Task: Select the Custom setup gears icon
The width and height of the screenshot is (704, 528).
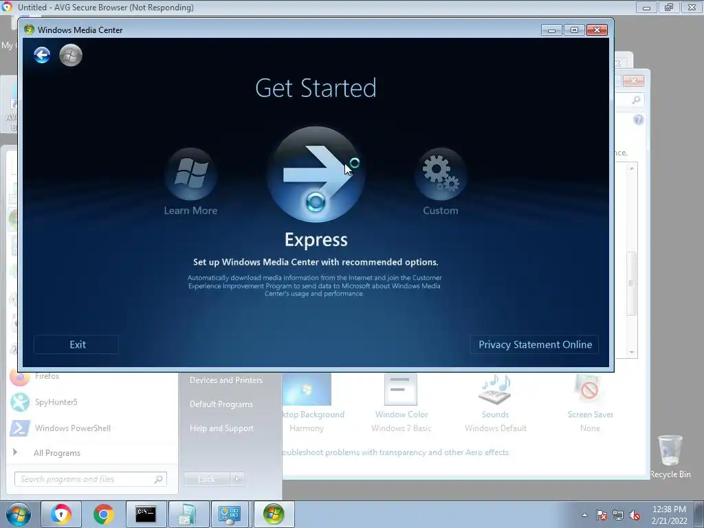Action: point(441,174)
